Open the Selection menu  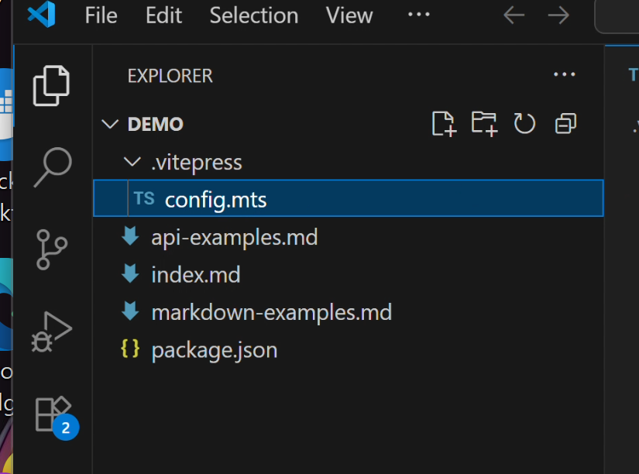point(254,15)
